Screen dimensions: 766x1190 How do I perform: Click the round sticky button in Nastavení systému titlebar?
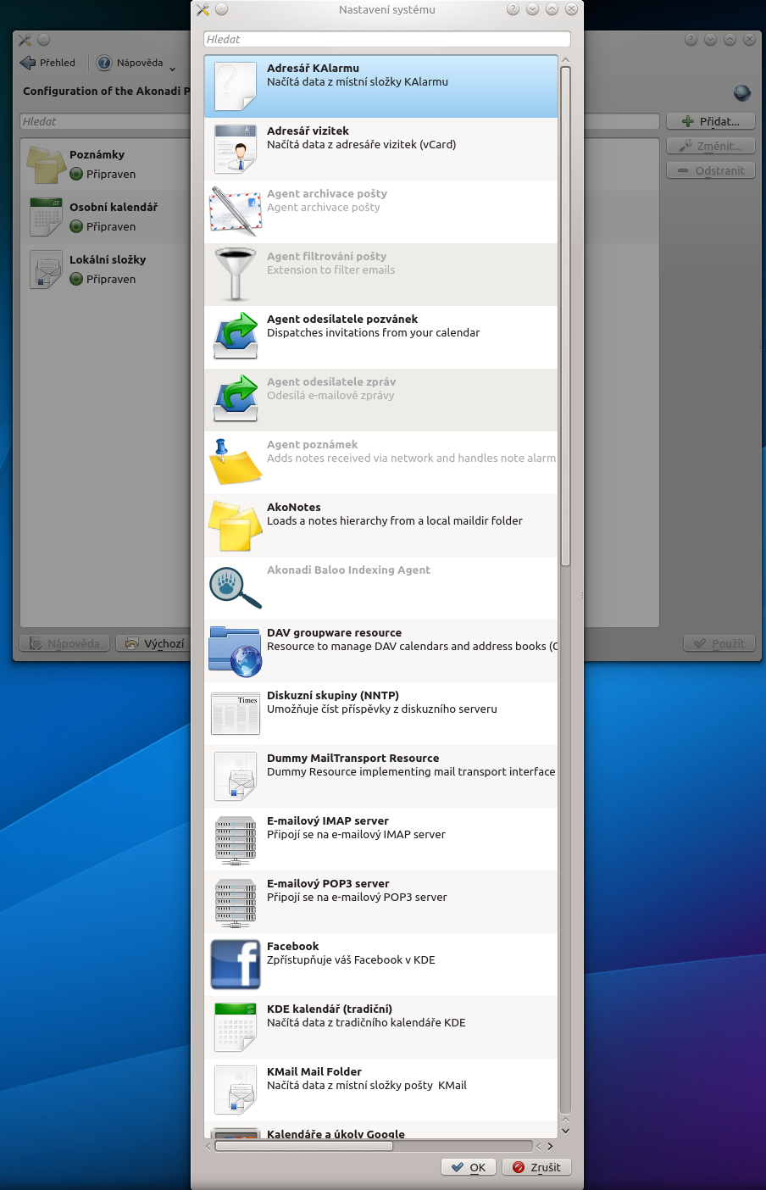[x=222, y=9]
